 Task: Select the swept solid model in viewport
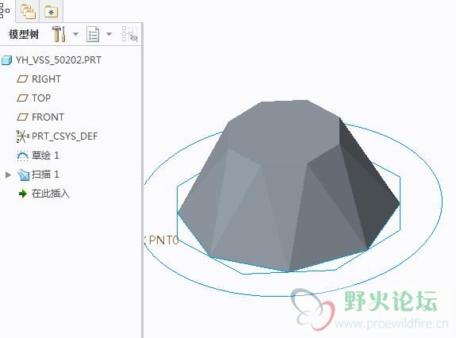[288, 186]
